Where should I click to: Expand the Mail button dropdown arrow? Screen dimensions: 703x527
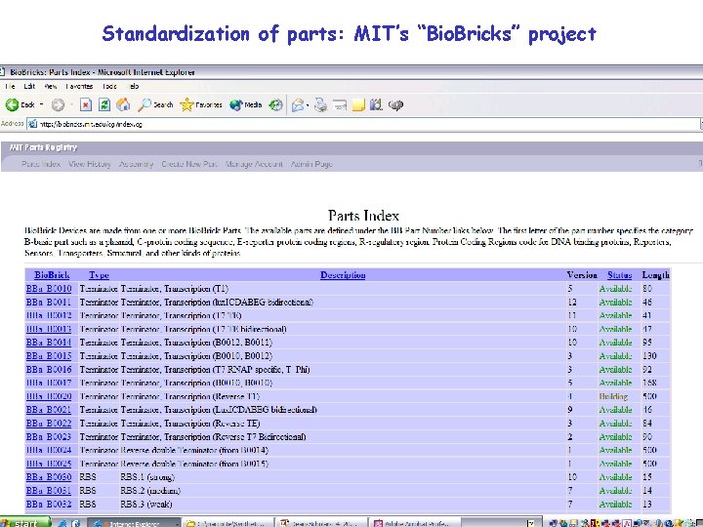pos(308,105)
